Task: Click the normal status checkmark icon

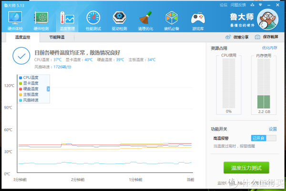Action: click(x=21, y=56)
